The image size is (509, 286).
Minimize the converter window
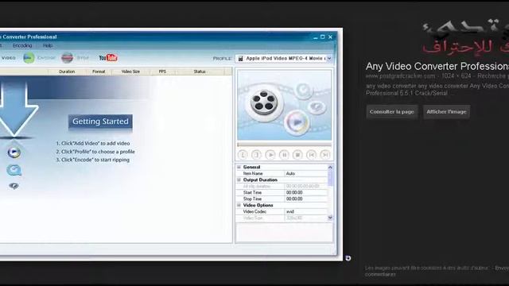(x=316, y=37)
